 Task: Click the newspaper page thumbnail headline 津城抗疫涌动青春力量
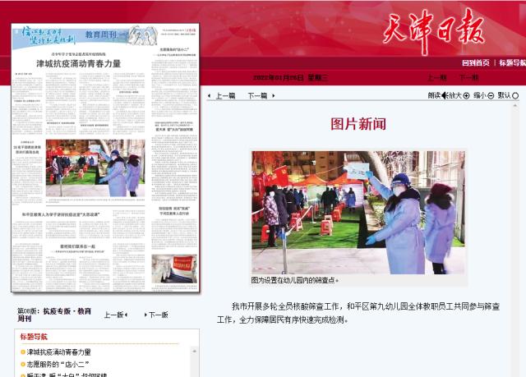click(78, 63)
